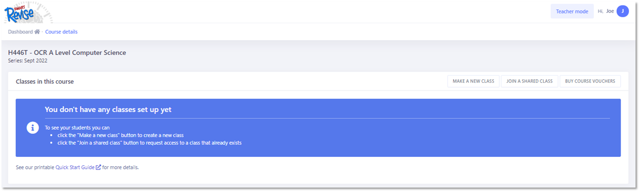640x192 pixels.
Task: Select the Course details breadcrumb
Action: 61,32
